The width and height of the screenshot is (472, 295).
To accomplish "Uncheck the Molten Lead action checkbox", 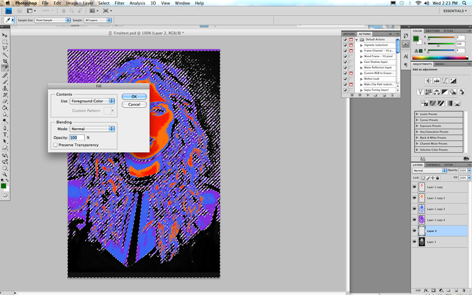I will (346, 79).
